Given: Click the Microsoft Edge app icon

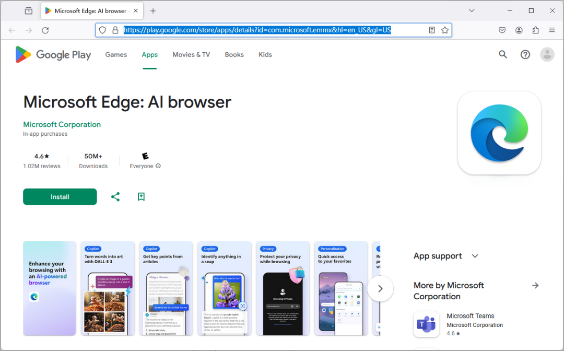Looking at the screenshot, I should pyautogui.click(x=499, y=133).
